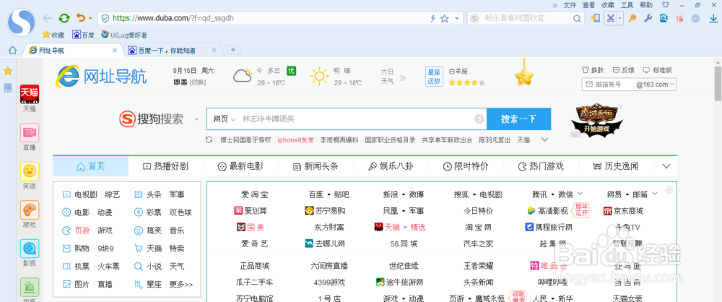Viewport: 722px width, 302px height.
Task: Reload the page with the green refresh icon
Action: (x=64, y=19)
